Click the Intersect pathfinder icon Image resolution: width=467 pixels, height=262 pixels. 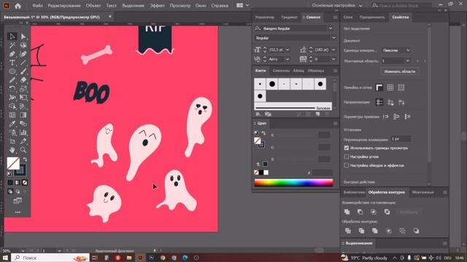tap(374, 212)
